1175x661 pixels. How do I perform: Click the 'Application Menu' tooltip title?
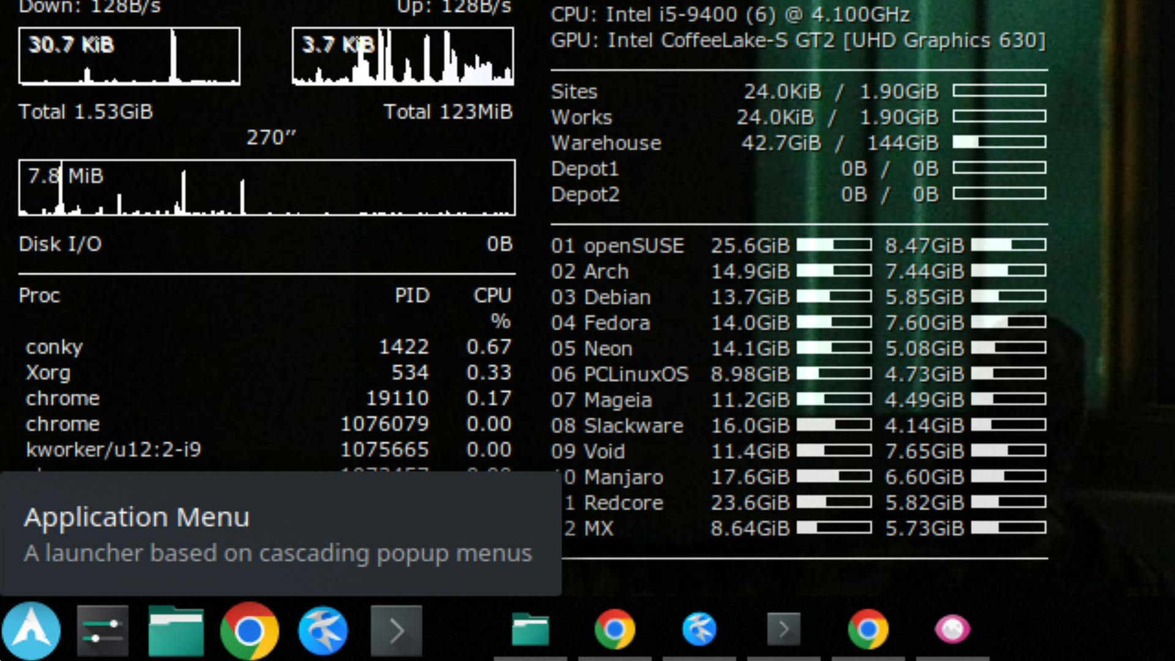click(x=137, y=517)
